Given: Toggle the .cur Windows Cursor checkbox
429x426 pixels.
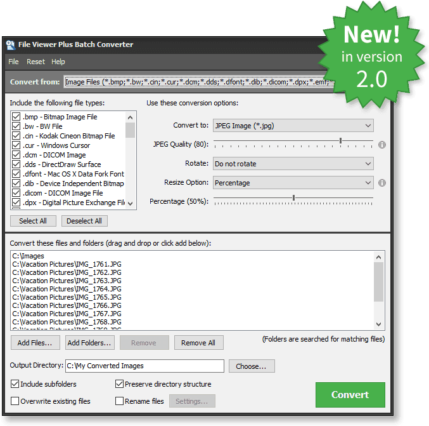Looking at the screenshot, I should tap(16, 145).
